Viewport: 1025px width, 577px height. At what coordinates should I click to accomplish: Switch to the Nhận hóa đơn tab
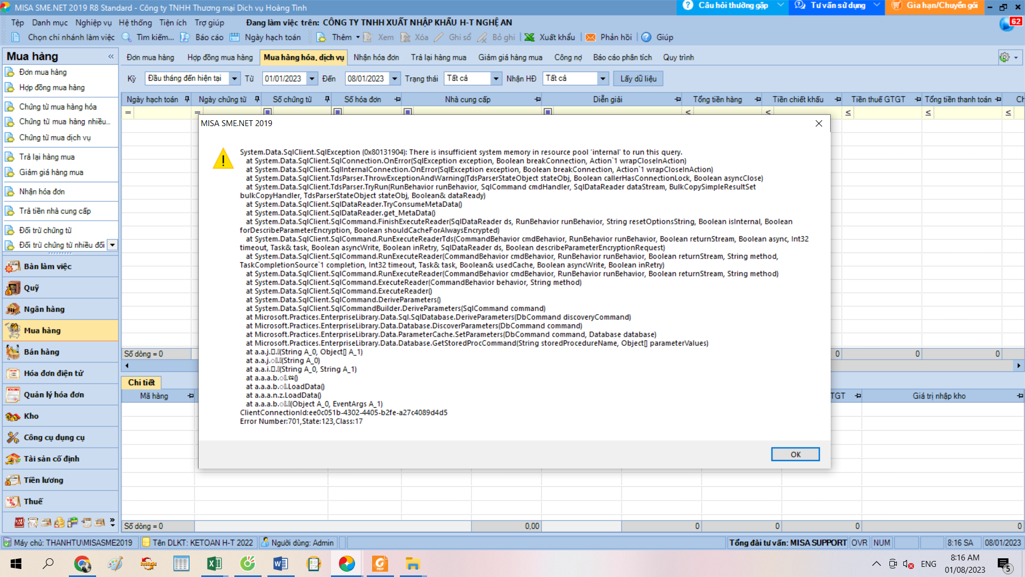[x=376, y=58]
